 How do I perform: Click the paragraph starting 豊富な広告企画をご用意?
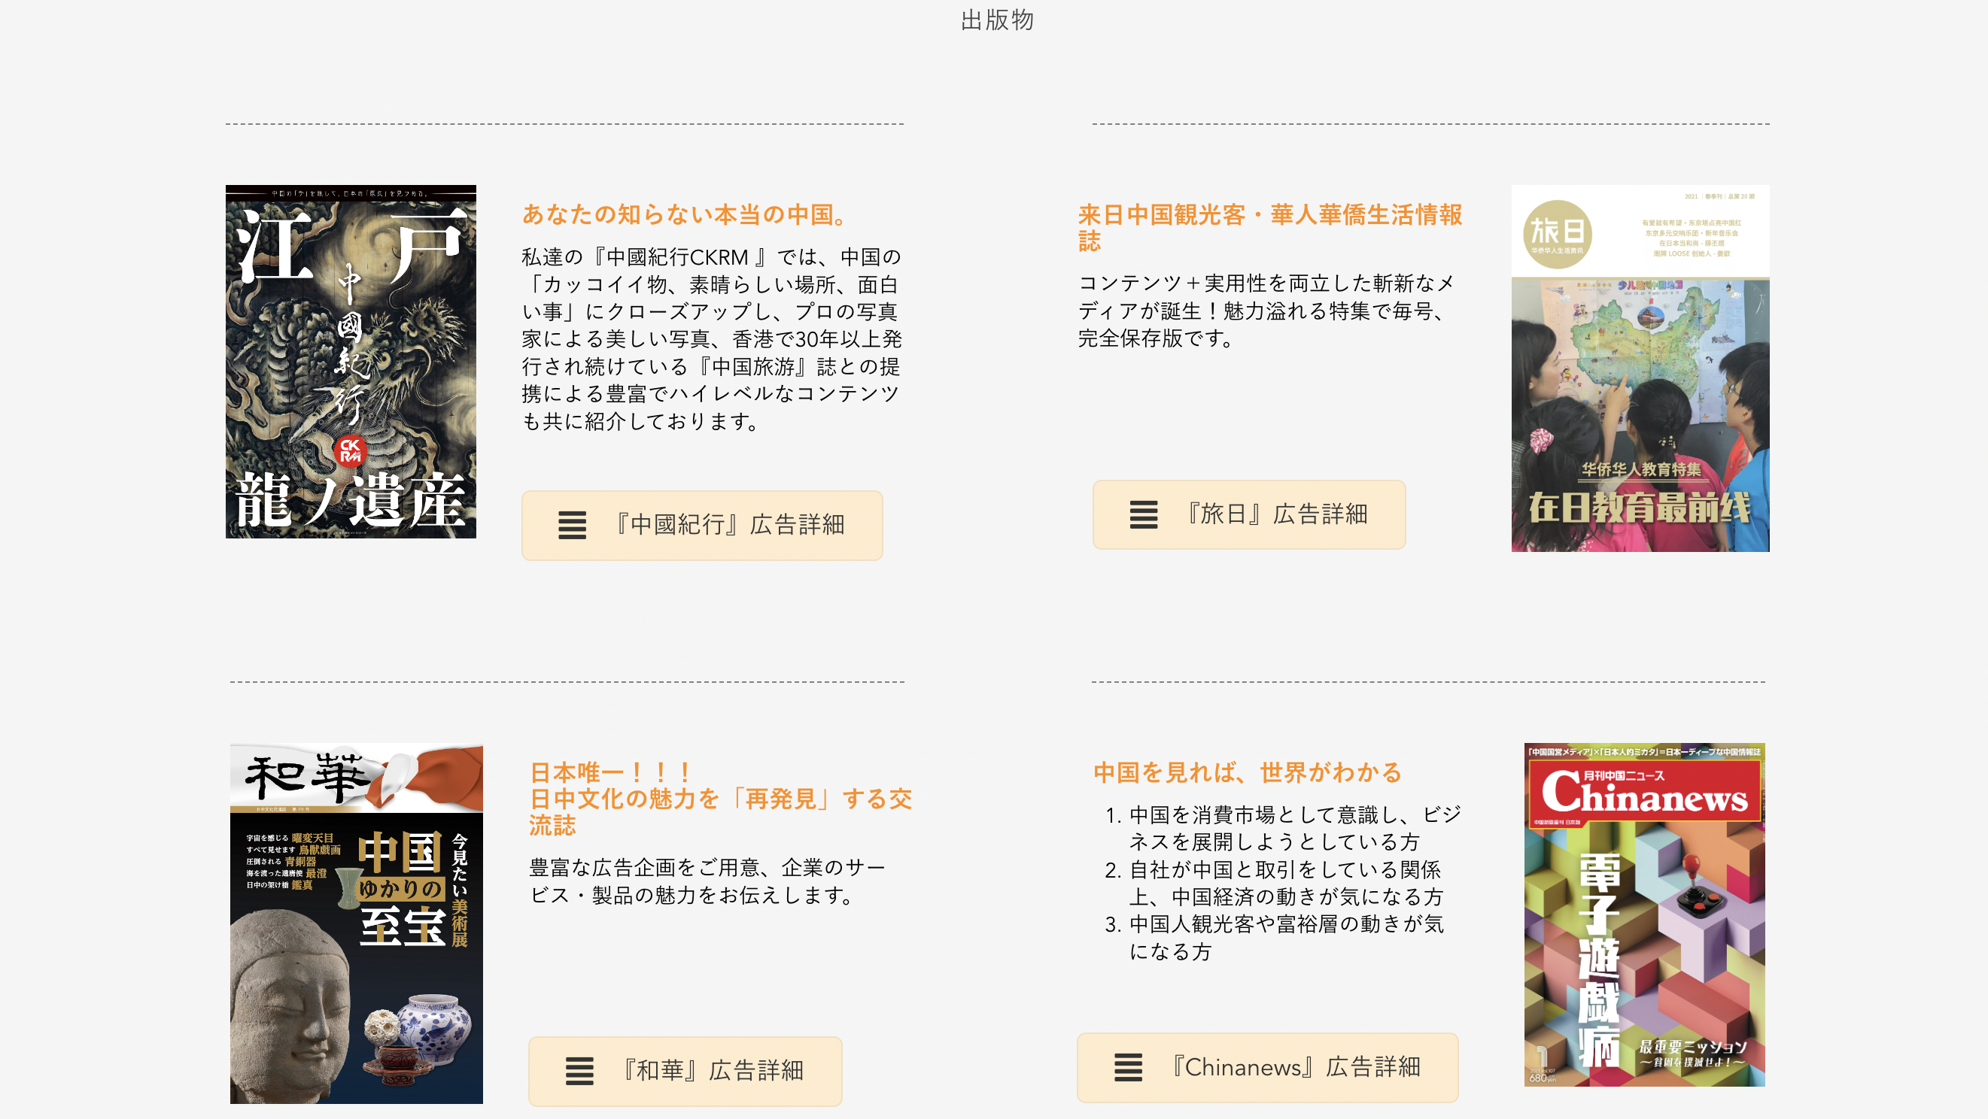tap(707, 881)
